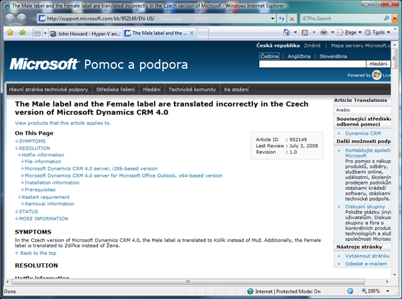Switch to the John Howard - Hyper-V tab
The image size is (402, 299).
pos(85,33)
